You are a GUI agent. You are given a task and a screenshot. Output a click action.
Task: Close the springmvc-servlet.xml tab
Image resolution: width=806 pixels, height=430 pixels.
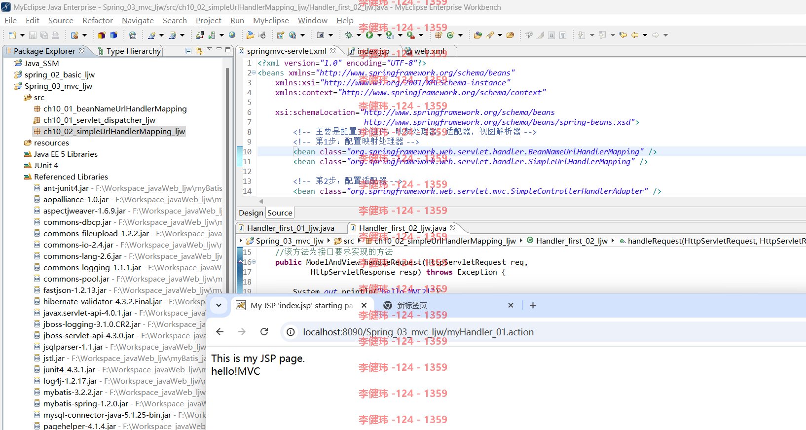(x=333, y=50)
